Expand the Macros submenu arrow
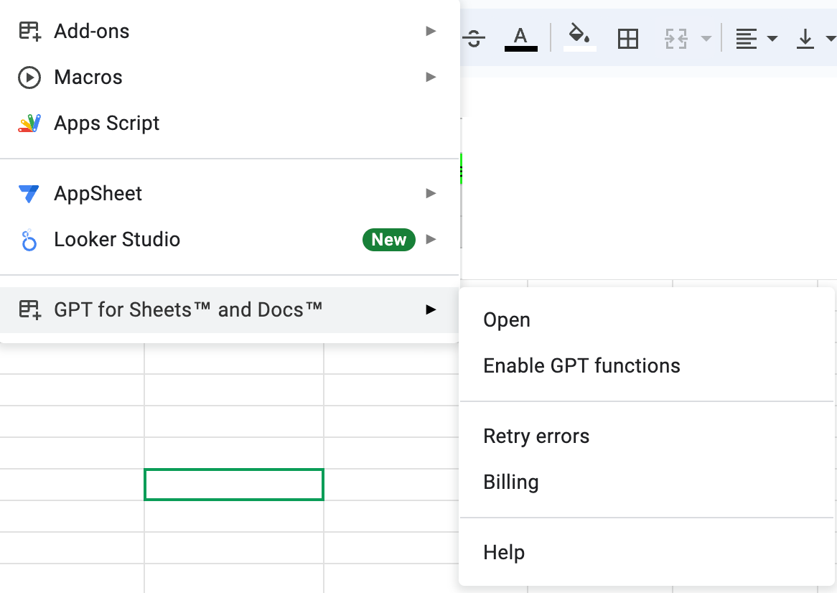This screenshot has height=593, width=837. tap(431, 78)
